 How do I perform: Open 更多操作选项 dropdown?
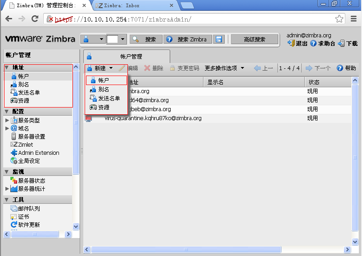click(x=224, y=68)
